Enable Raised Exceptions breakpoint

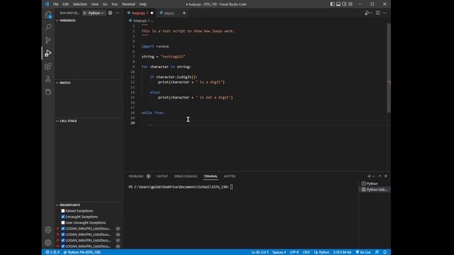63,211
